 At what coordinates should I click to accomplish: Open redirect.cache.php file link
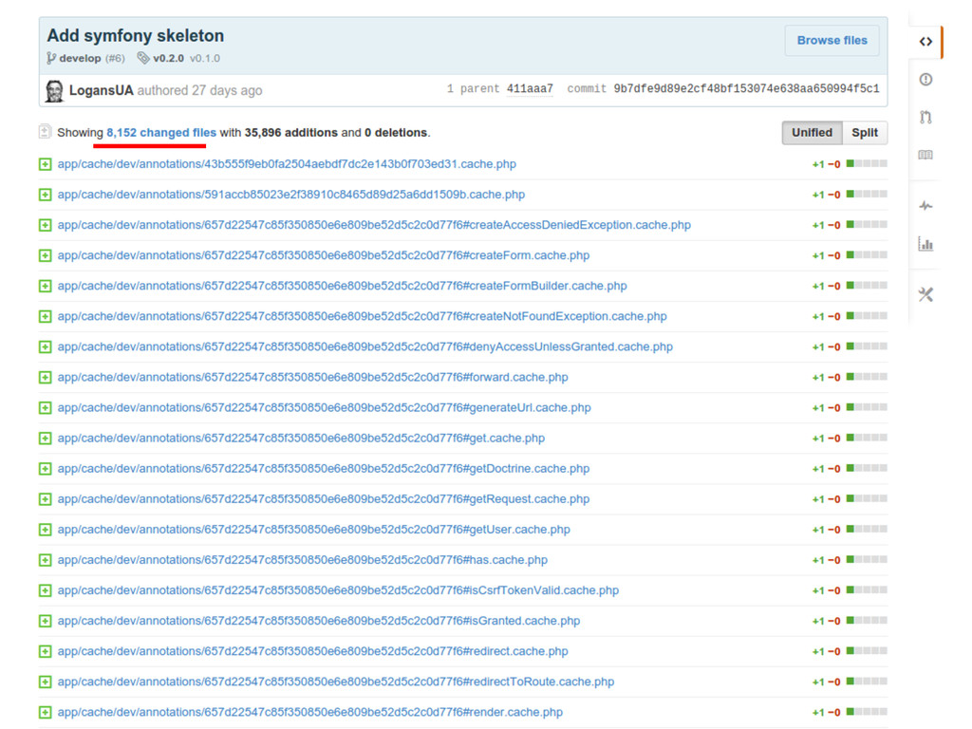pyautogui.click(x=312, y=651)
